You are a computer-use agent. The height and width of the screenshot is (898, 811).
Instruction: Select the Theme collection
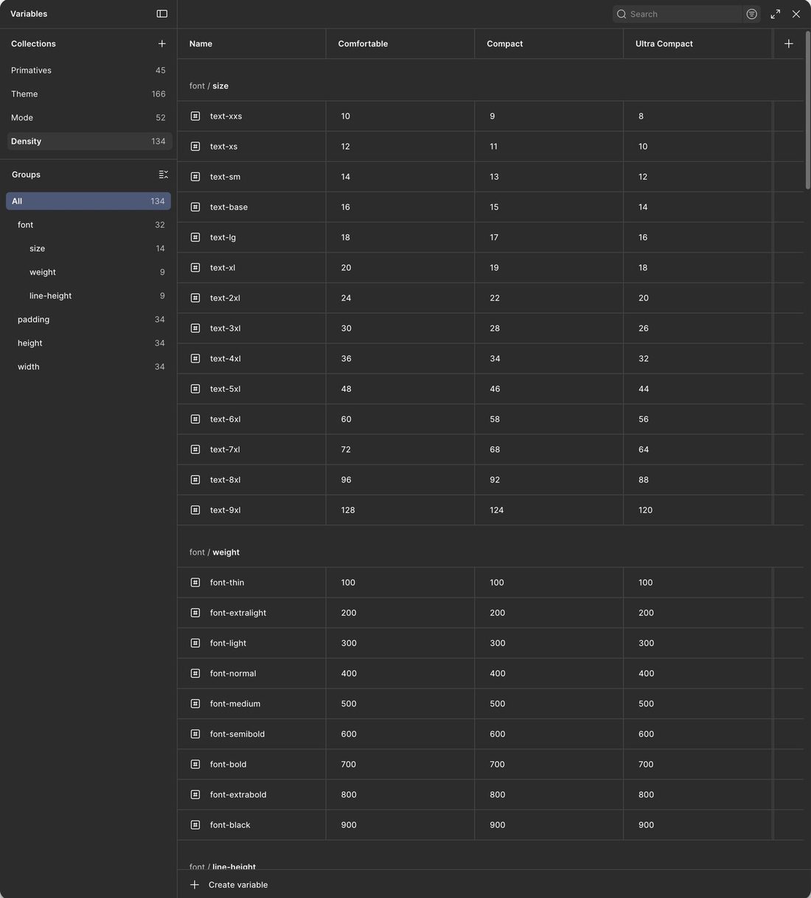[x=88, y=94]
